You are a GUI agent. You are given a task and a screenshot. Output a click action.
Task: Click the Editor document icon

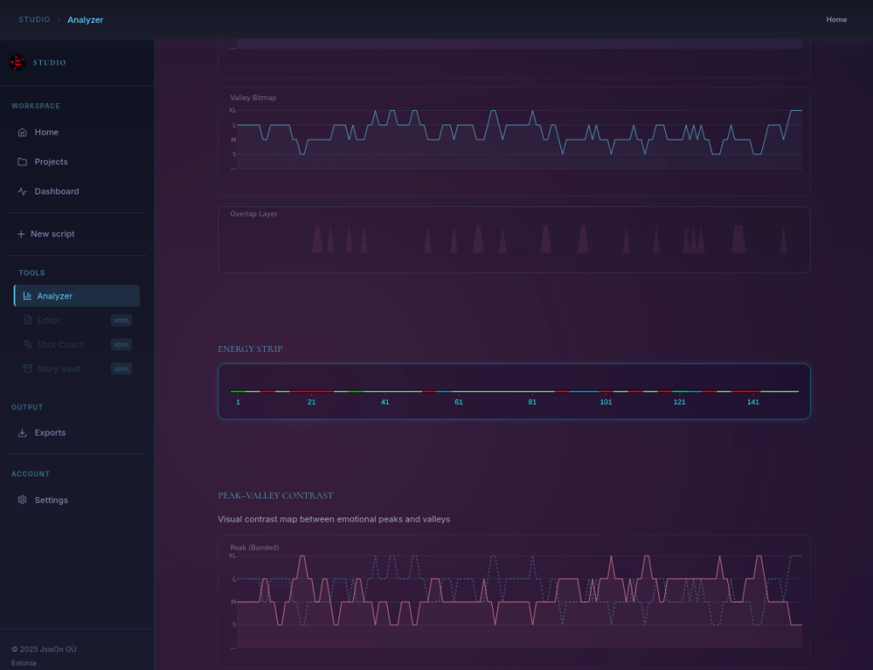[x=27, y=321]
